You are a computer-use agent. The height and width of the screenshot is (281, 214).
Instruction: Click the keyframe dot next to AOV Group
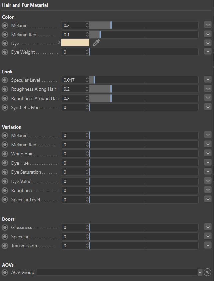(5, 272)
